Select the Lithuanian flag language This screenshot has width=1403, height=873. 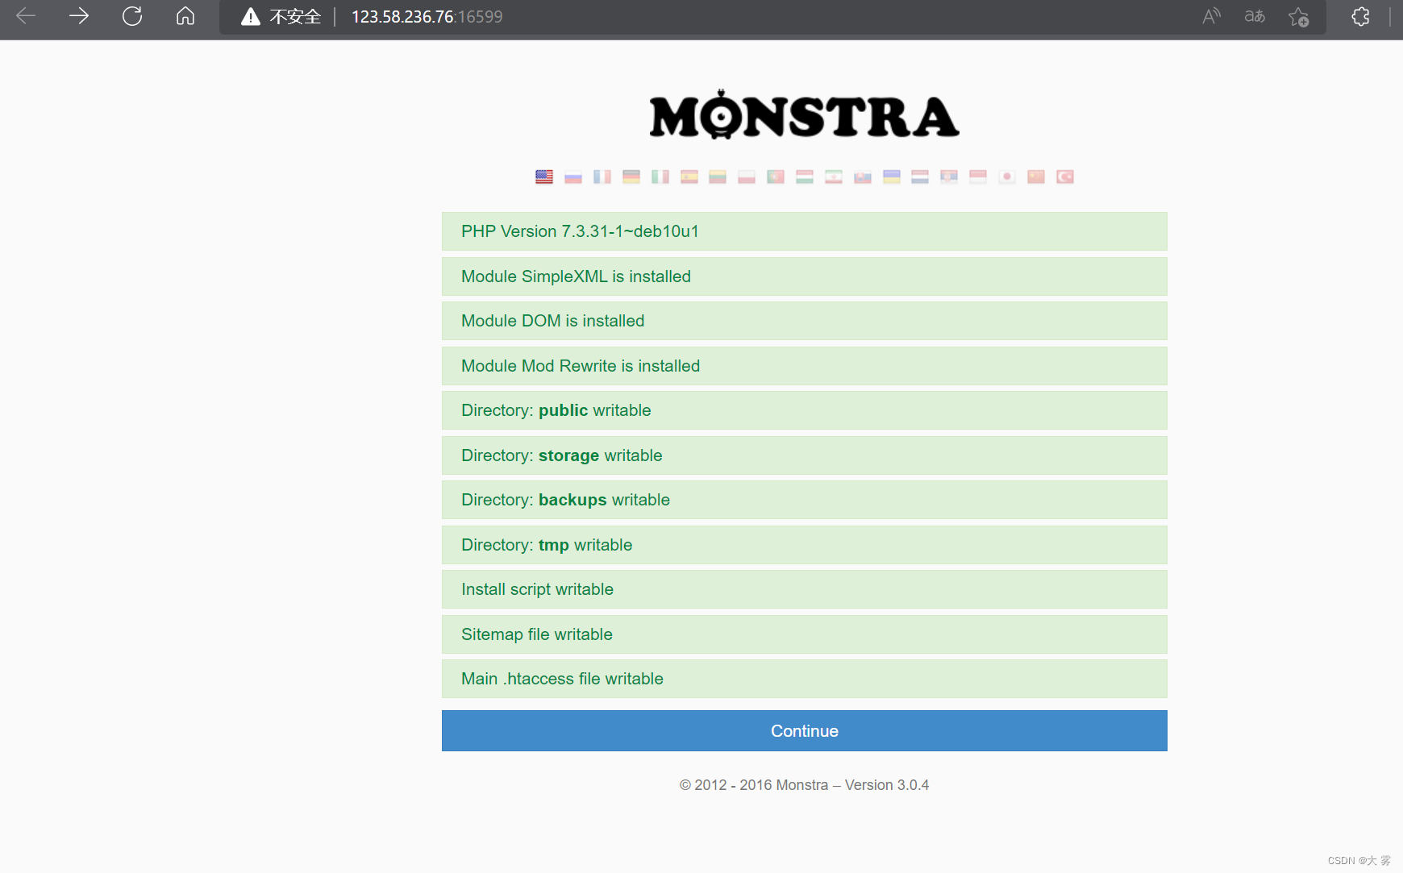point(718,177)
